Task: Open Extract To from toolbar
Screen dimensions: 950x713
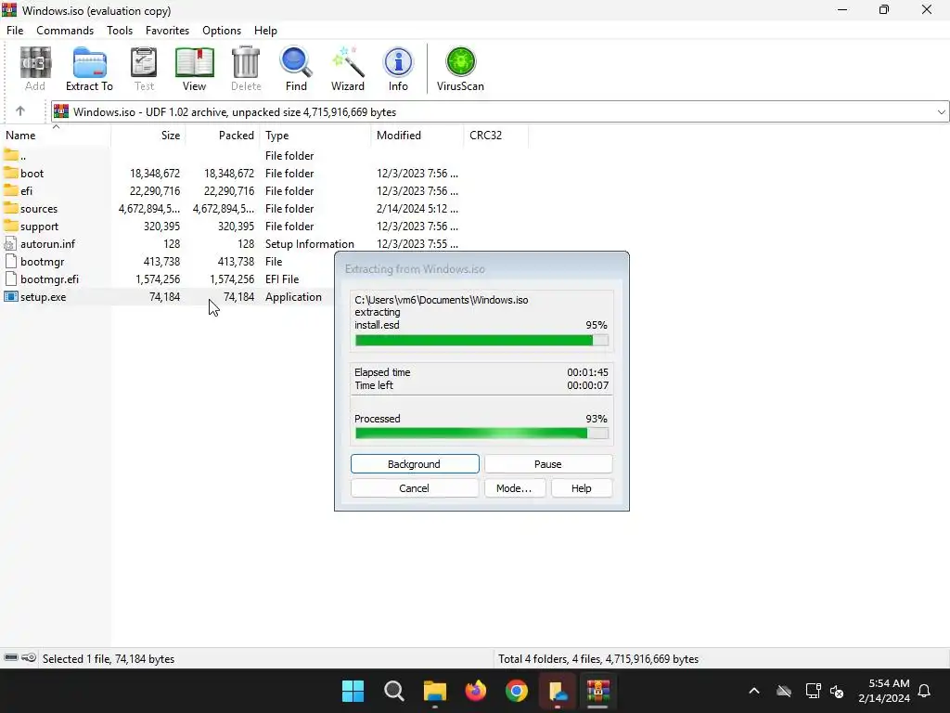Action: (90, 69)
